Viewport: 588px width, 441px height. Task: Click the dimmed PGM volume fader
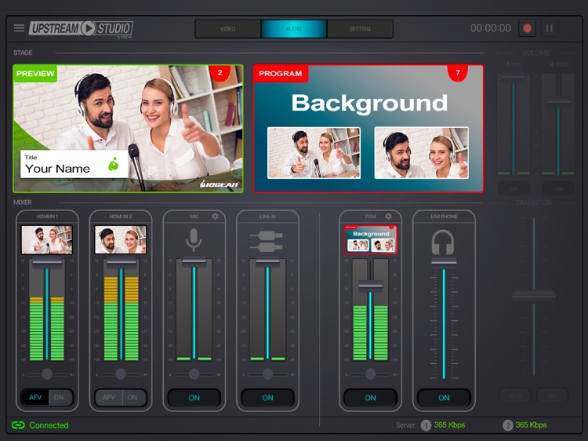click(x=558, y=102)
